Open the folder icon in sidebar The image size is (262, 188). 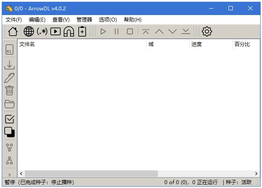click(9, 104)
